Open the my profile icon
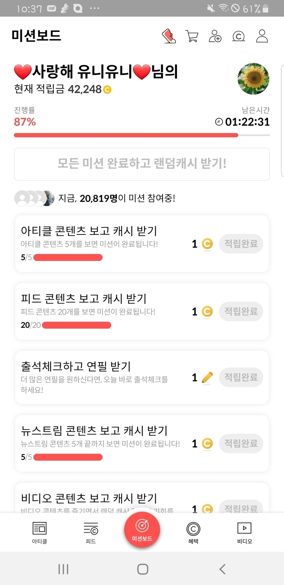 click(x=262, y=36)
